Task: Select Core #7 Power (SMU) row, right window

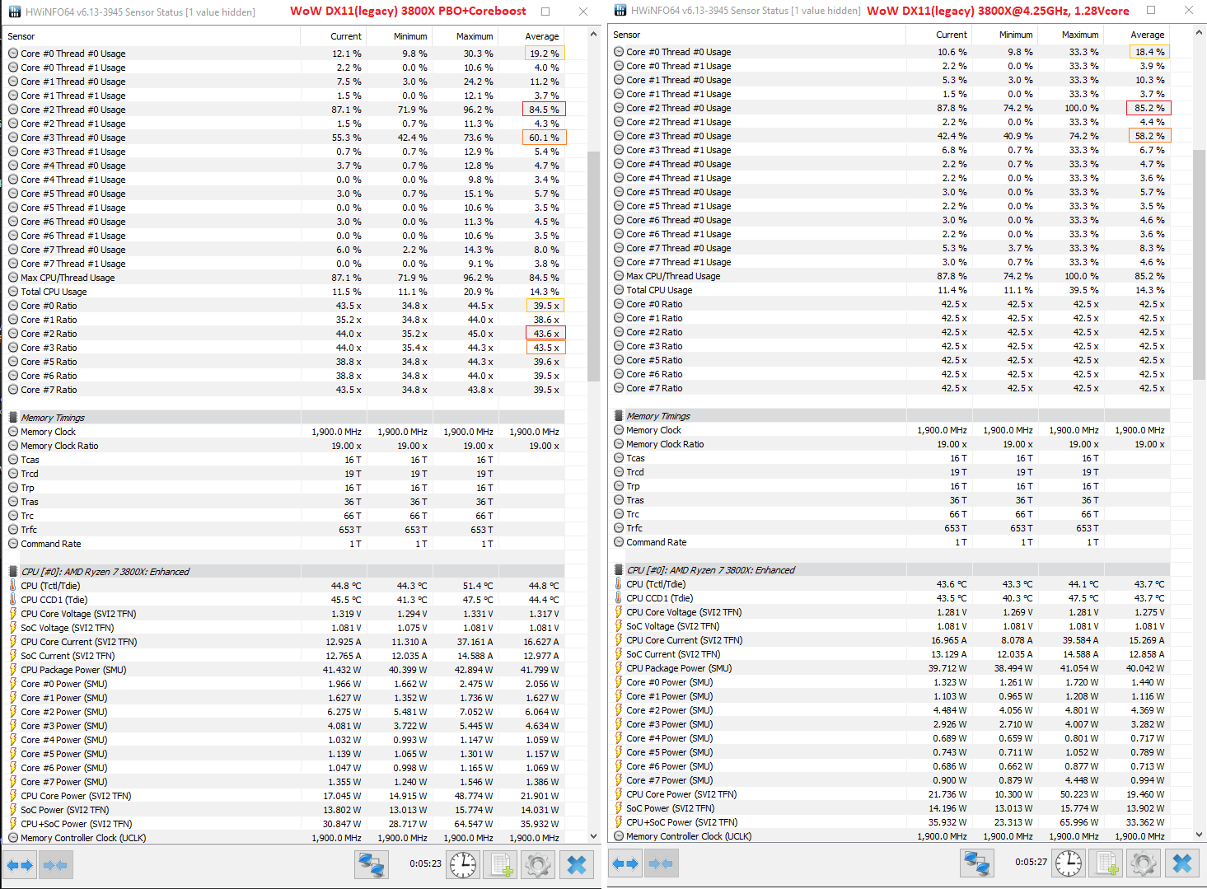Action: pos(890,780)
